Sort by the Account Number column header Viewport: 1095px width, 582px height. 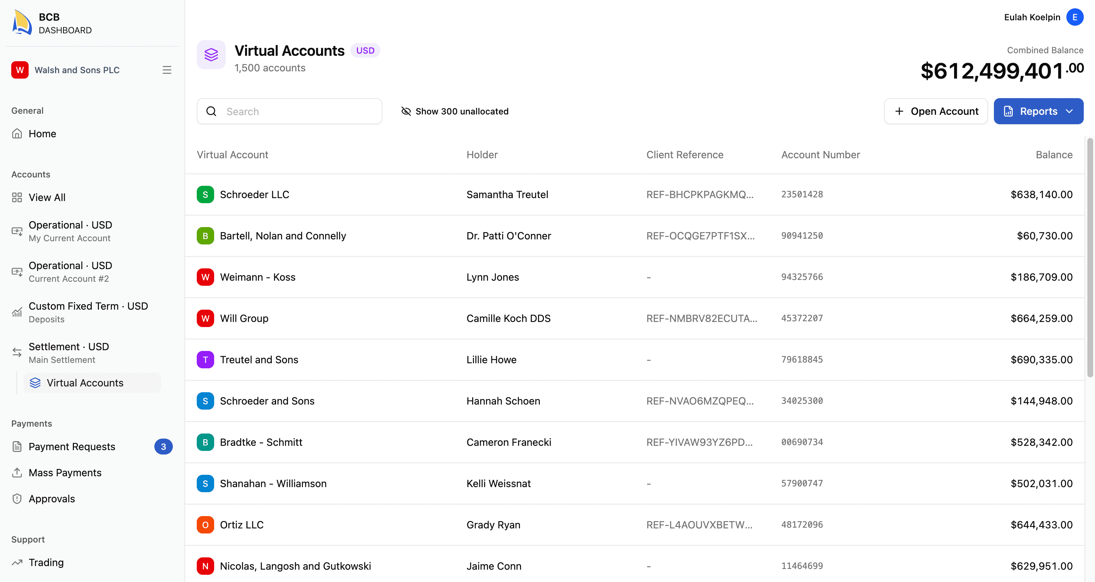click(820, 155)
